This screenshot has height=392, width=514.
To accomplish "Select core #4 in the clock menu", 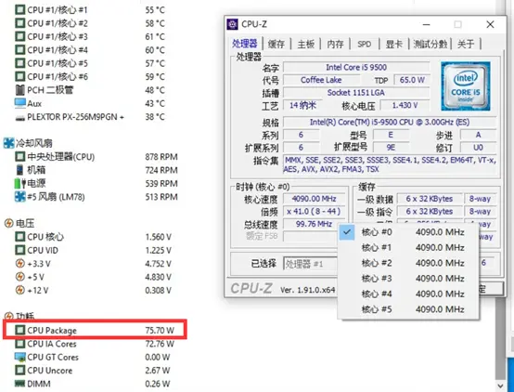I will point(408,294).
